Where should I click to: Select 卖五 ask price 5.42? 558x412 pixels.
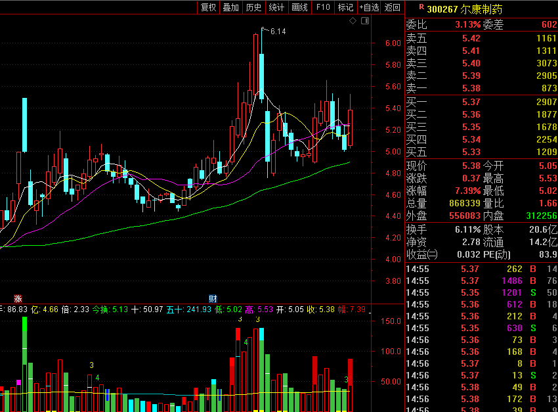point(471,38)
